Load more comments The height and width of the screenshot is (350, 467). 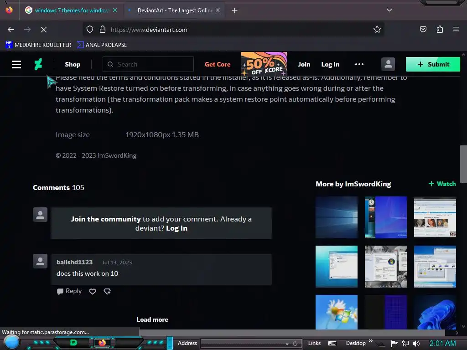point(152,319)
